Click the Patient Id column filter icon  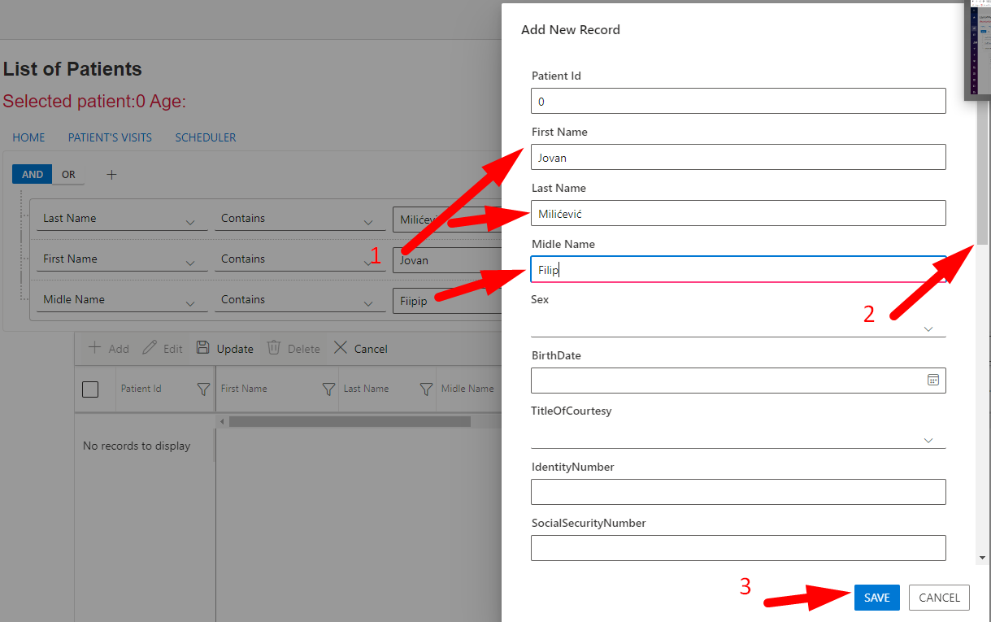tap(203, 389)
